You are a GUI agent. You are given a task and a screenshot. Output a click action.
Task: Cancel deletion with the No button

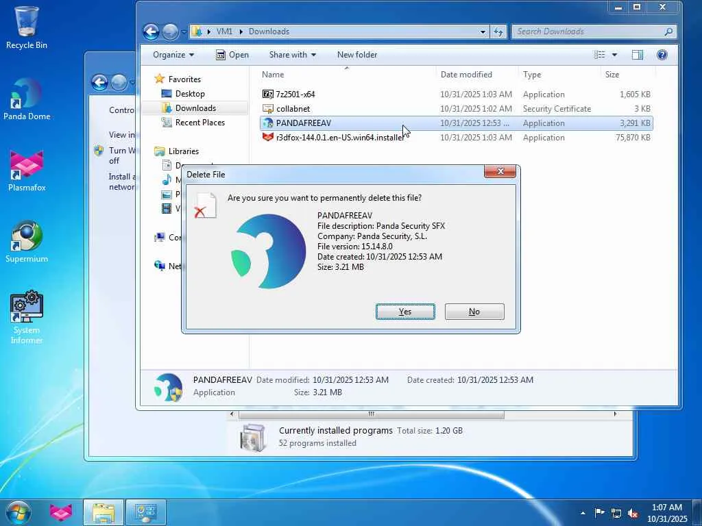474,312
